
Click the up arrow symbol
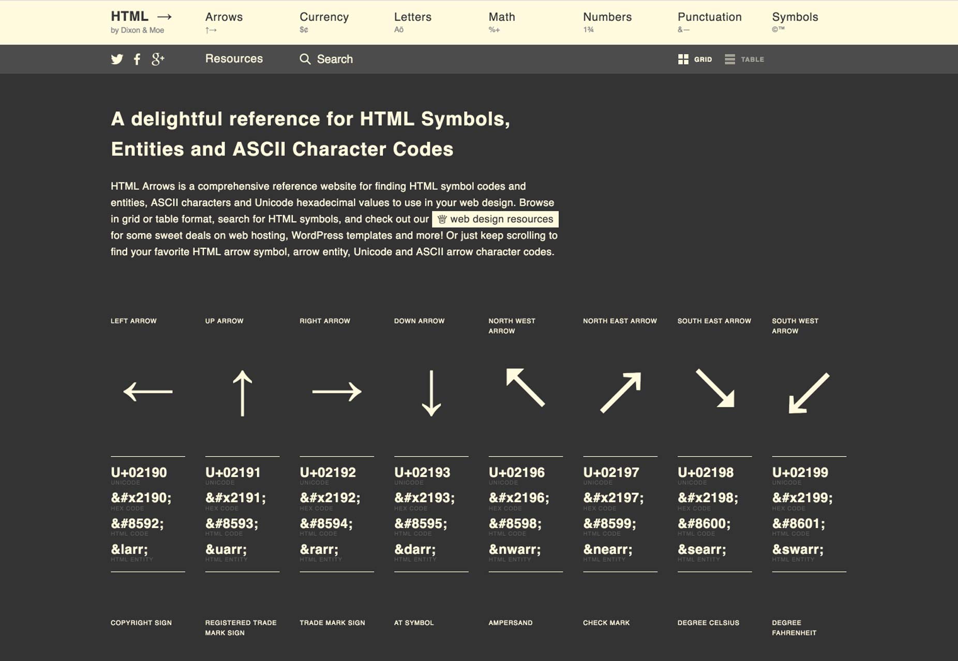coord(242,393)
